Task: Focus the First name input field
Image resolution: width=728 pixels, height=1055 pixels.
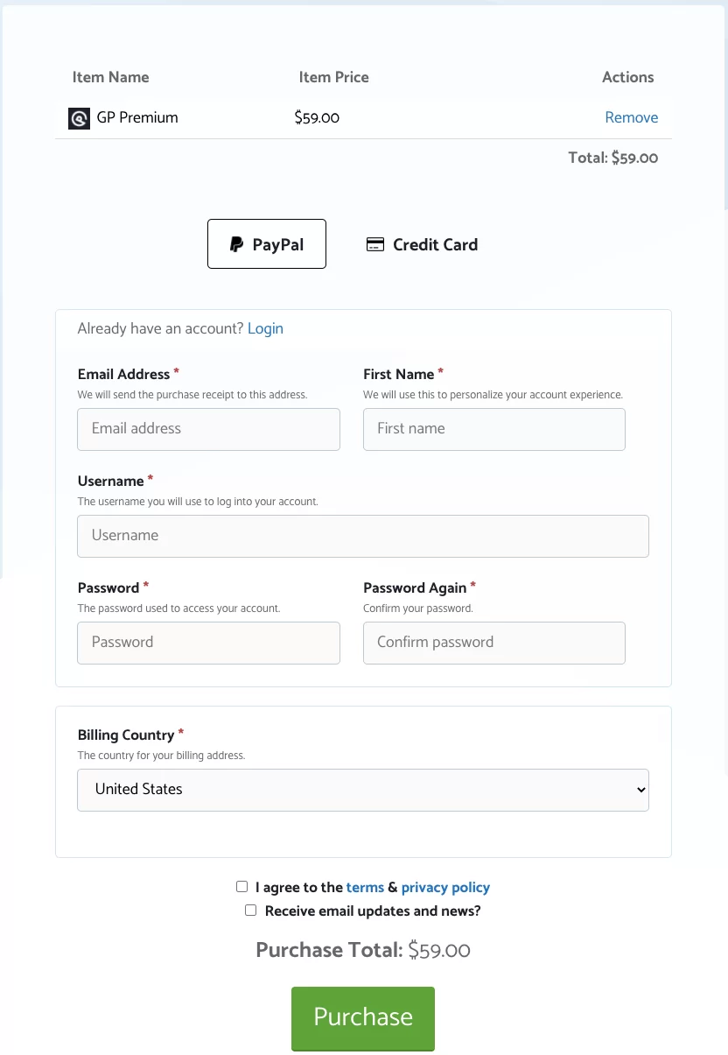Action: click(494, 429)
